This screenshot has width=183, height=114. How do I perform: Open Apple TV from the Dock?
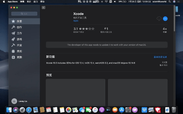point(108,110)
